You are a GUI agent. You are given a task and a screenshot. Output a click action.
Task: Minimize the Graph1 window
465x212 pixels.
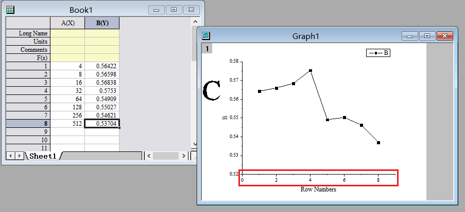[x=409, y=36]
